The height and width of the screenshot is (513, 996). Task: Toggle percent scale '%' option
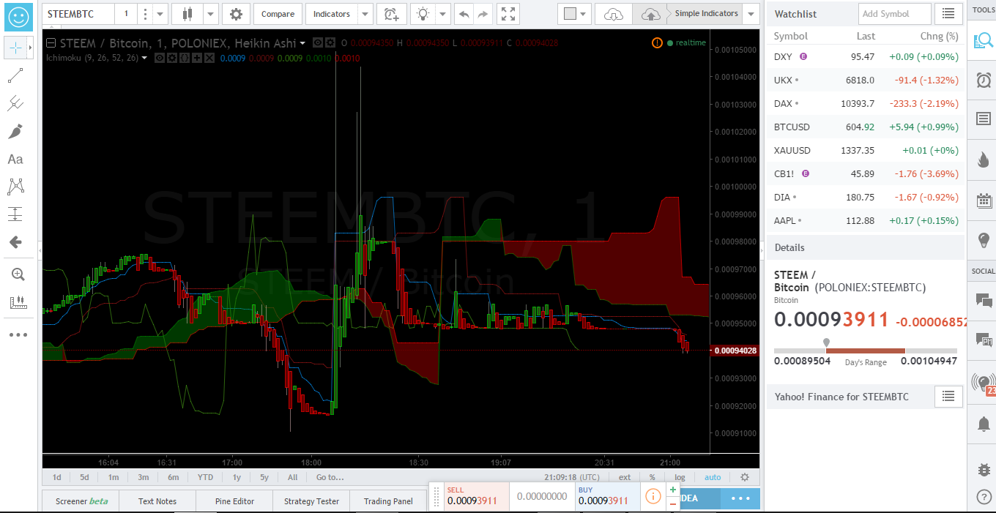(652, 477)
